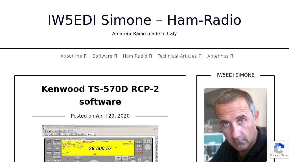Click the IW5EDI Simone profile photo

pos(235,125)
